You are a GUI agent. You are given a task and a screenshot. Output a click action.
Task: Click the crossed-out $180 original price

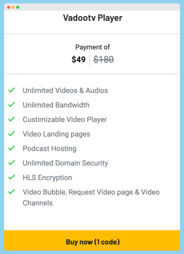coord(104,59)
